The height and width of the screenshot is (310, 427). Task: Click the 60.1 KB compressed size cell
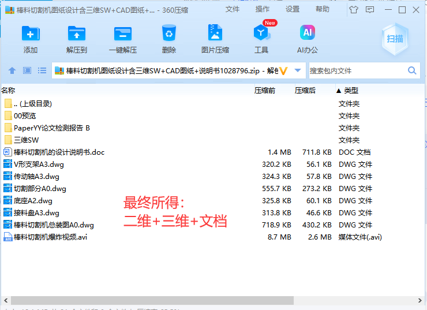point(319,201)
